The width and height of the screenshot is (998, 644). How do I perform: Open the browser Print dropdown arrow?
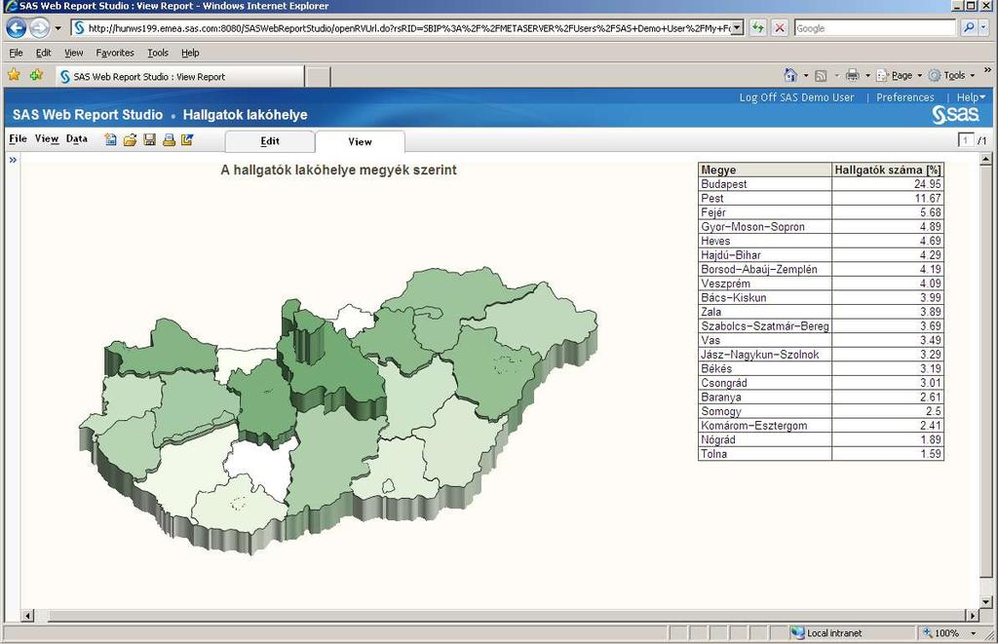pos(867,76)
